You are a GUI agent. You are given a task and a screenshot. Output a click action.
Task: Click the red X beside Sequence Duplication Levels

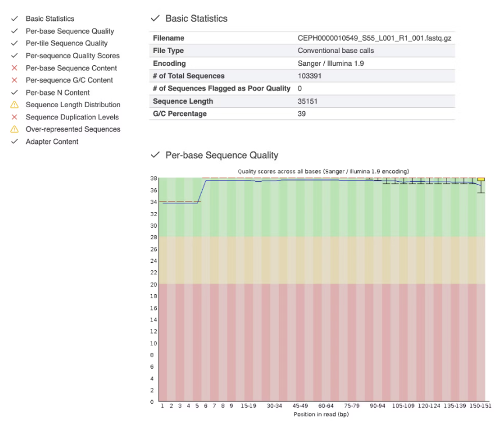(x=15, y=117)
